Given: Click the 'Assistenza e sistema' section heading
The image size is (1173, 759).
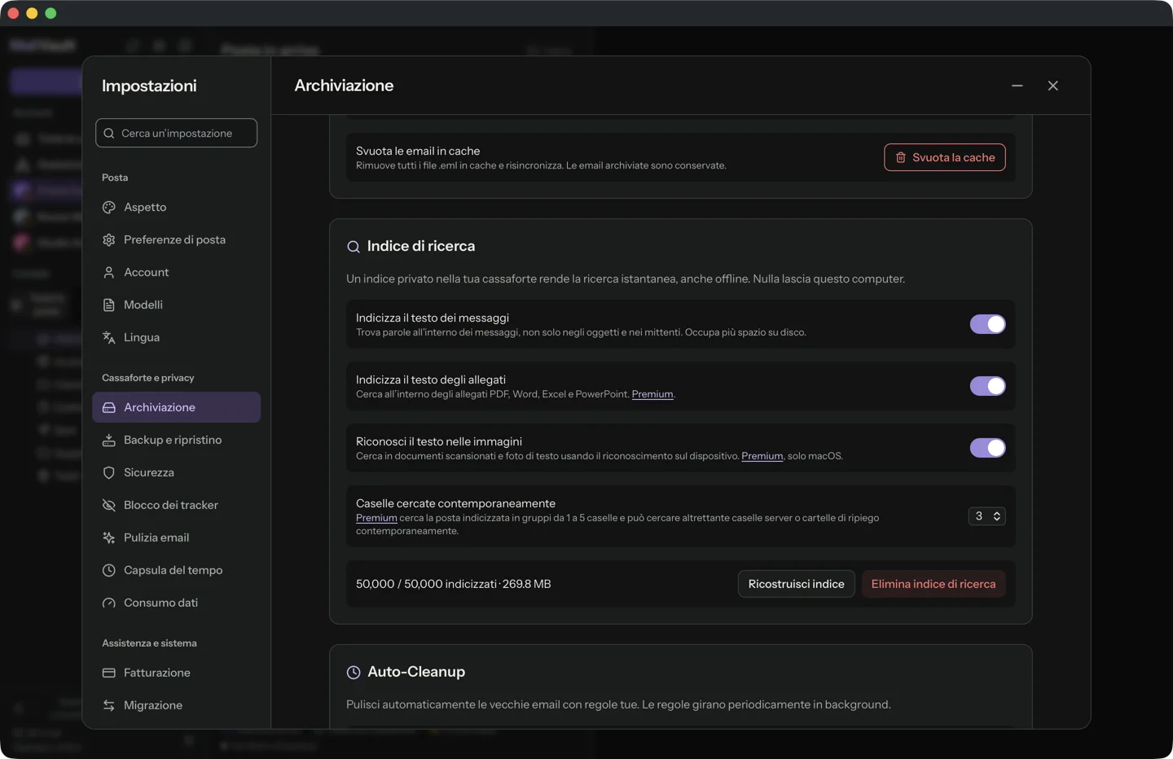Looking at the screenshot, I should (x=149, y=643).
